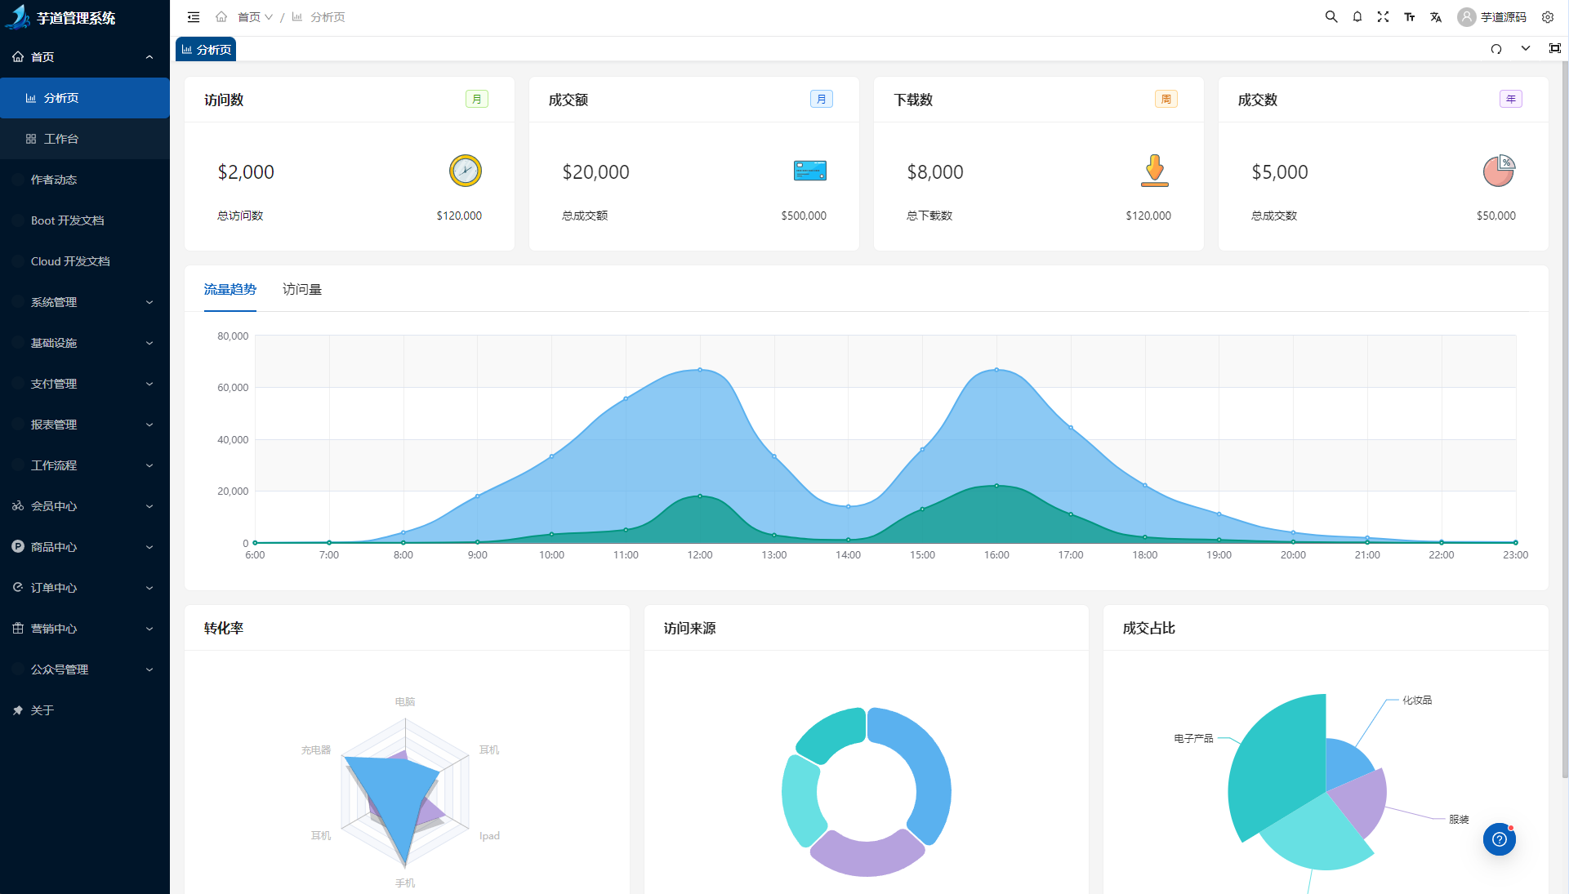Screen dimensions: 1569x894
Task: Open the font size (Tt) setting
Action: pos(1409,16)
